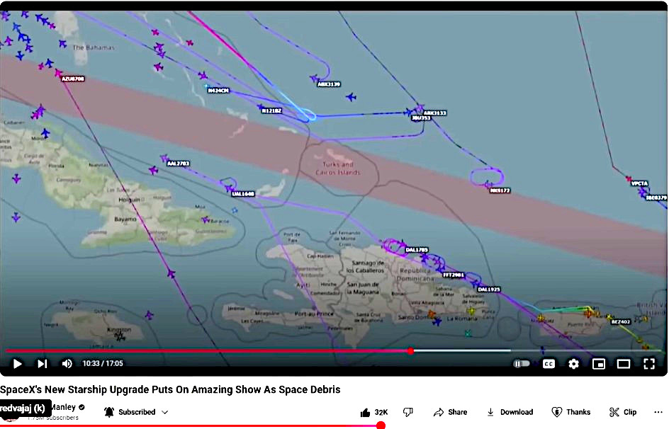669x429 pixels.
Task: Click the UAL1648 flight label
Action: (243, 194)
